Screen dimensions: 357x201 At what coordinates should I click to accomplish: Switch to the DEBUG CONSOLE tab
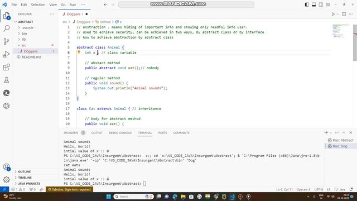click(120, 133)
